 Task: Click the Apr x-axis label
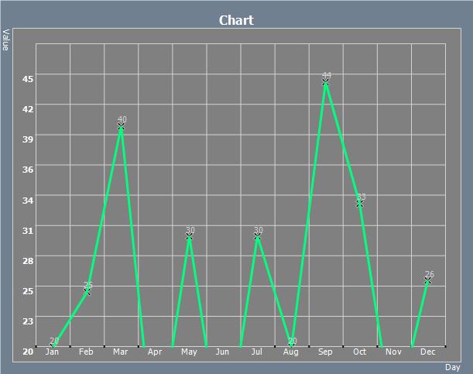coord(155,352)
